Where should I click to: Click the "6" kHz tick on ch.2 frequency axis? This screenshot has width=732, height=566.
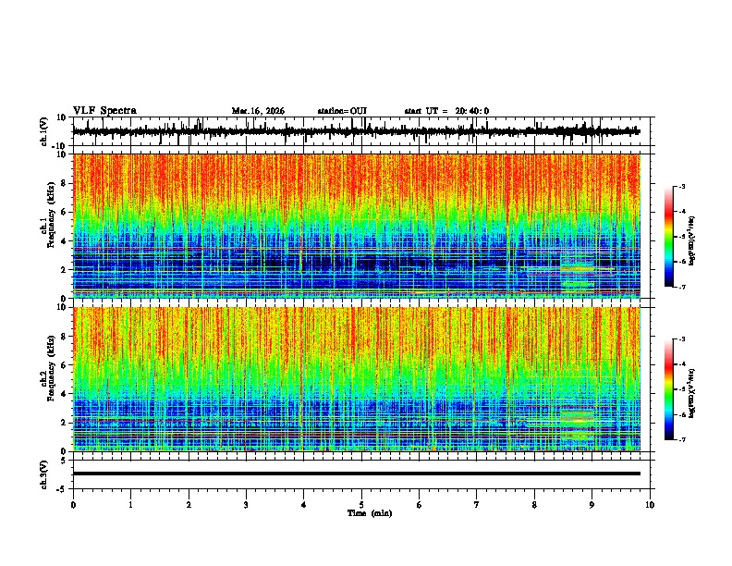coord(64,364)
